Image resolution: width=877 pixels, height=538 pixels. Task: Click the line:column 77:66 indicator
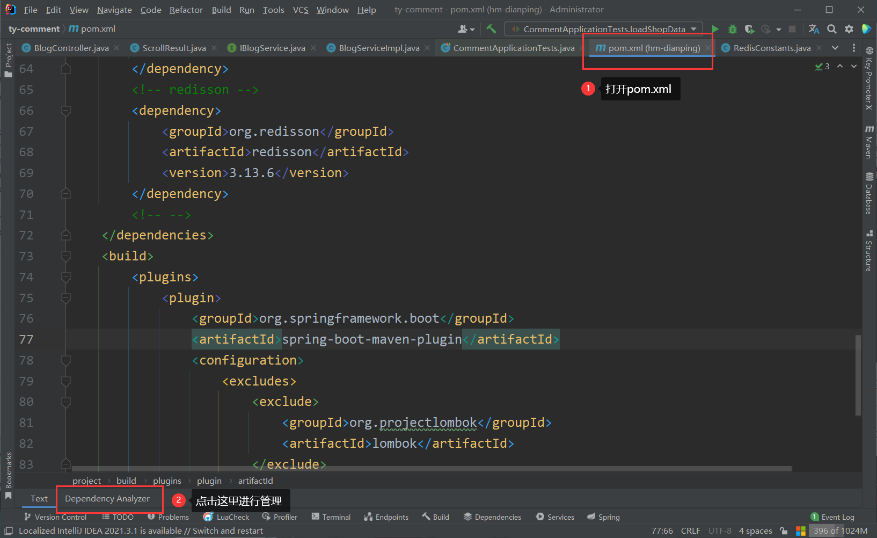662,531
